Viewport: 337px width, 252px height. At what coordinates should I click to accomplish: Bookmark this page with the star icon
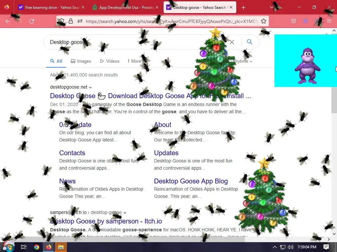(x=264, y=21)
